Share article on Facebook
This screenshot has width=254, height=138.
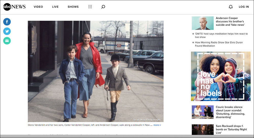(7, 22)
